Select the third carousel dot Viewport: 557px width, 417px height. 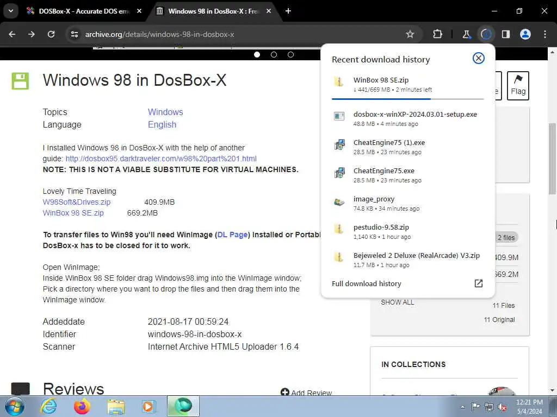(x=290, y=55)
